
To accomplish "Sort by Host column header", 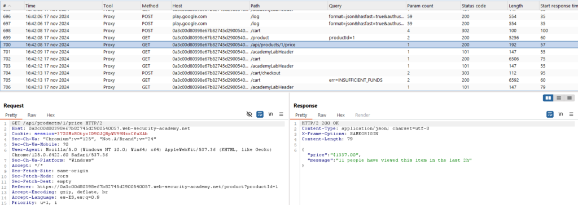I will click(210, 6).
